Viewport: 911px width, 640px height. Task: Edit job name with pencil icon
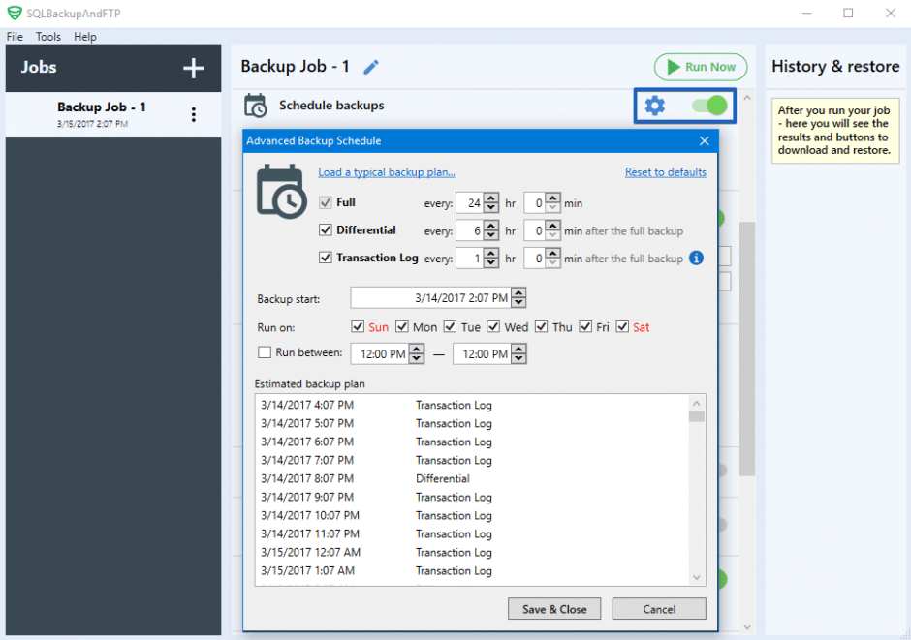[x=370, y=68]
